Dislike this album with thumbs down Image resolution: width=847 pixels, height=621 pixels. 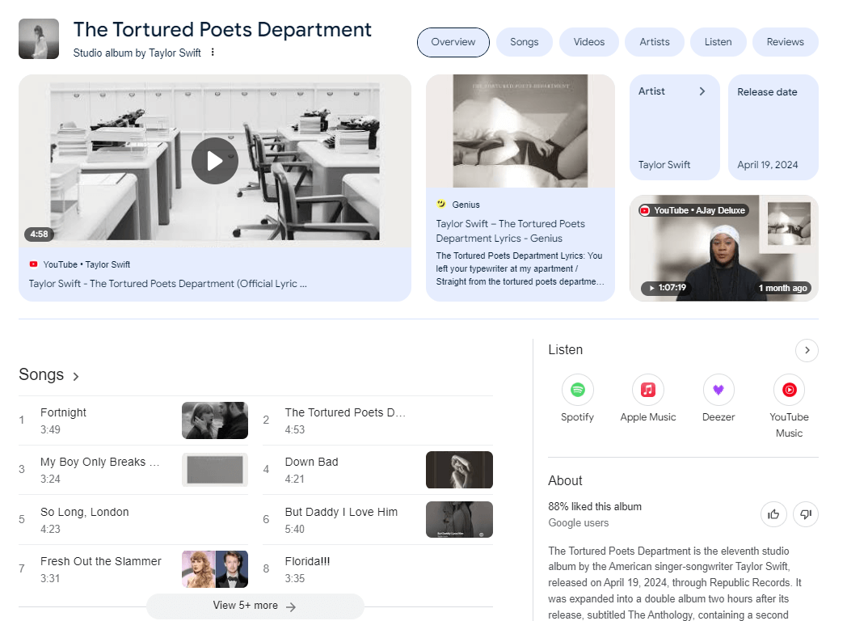point(806,513)
